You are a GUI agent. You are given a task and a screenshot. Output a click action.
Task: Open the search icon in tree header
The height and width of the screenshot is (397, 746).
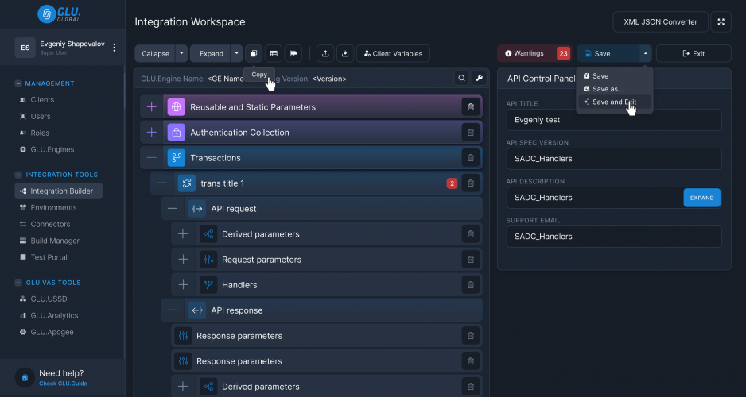(x=461, y=79)
